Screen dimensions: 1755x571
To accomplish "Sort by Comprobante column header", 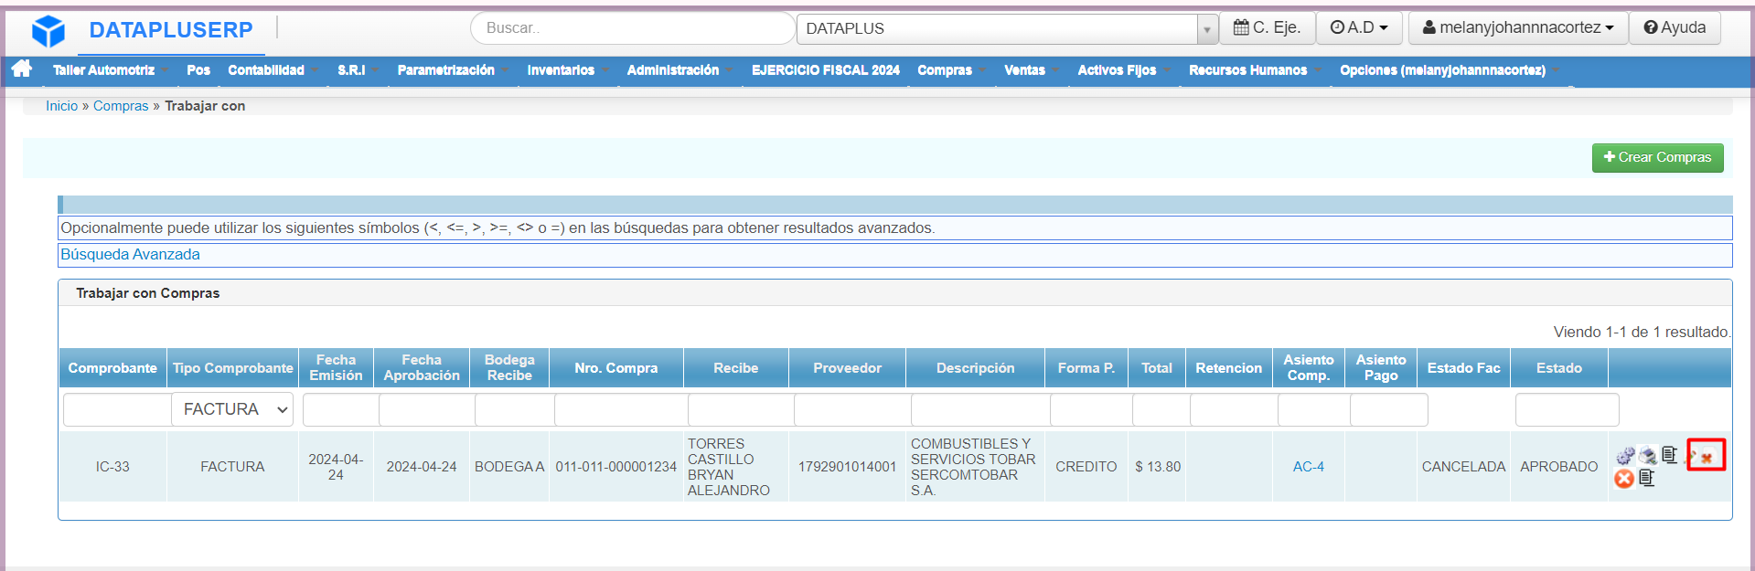I will click(112, 368).
